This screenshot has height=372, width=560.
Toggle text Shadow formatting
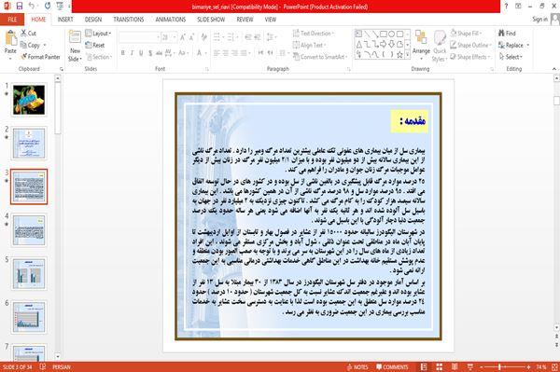click(x=150, y=53)
